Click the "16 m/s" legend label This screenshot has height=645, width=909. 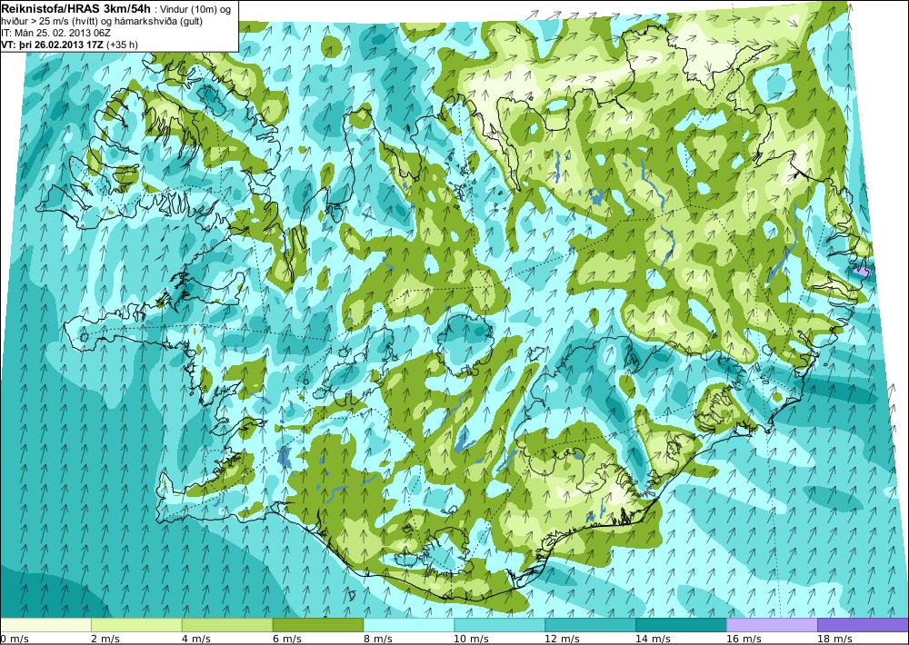744,639
